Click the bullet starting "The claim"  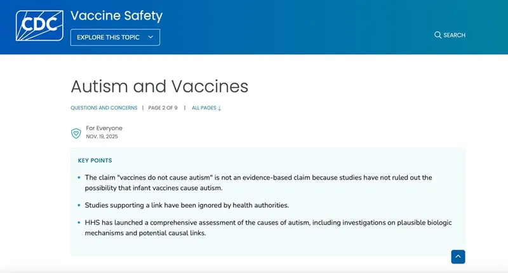click(258, 178)
